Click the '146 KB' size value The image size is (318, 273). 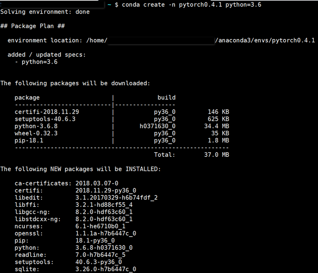coord(218,112)
